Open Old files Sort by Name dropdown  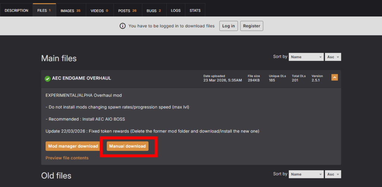306,174
